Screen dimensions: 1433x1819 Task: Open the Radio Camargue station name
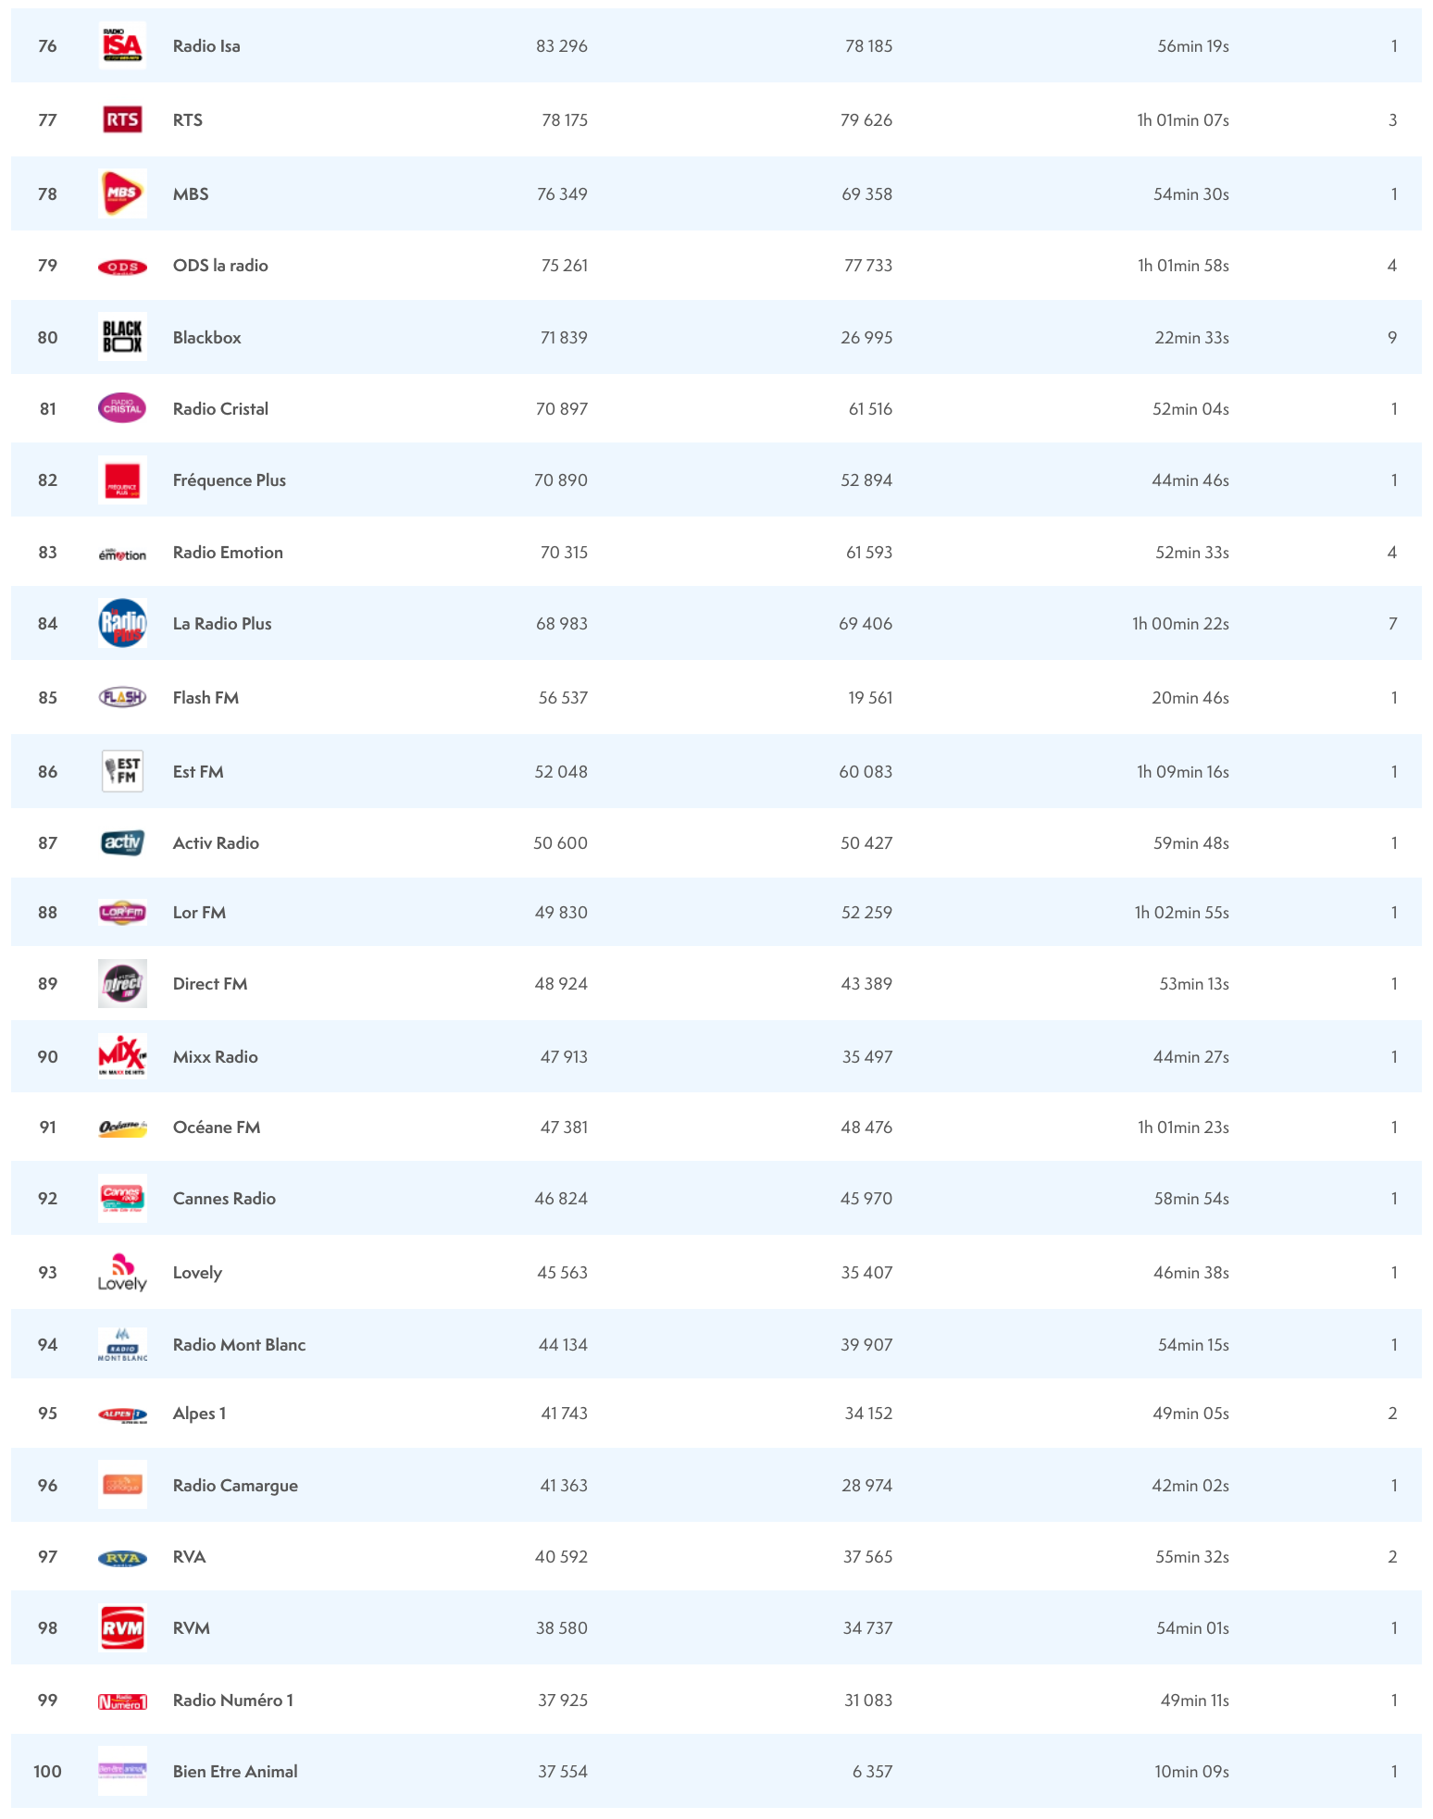(x=235, y=1486)
